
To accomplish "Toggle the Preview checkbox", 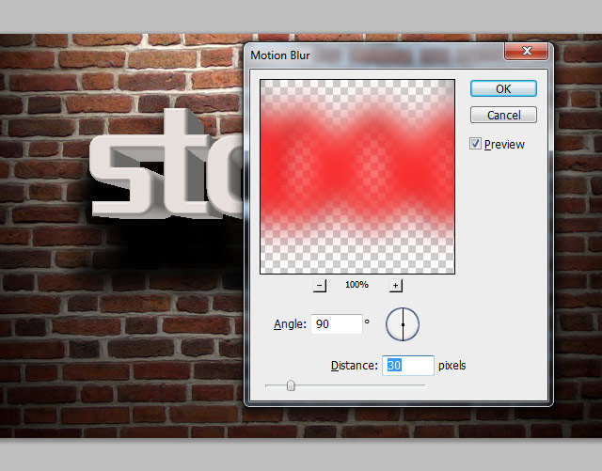I will [475, 144].
